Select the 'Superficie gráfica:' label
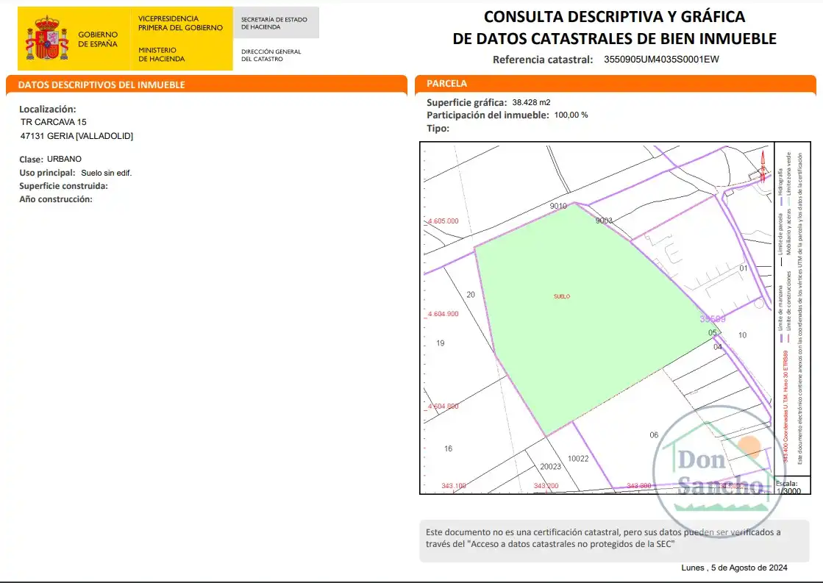Image resolution: width=823 pixels, height=583 pixels. (x=466, y=102)
